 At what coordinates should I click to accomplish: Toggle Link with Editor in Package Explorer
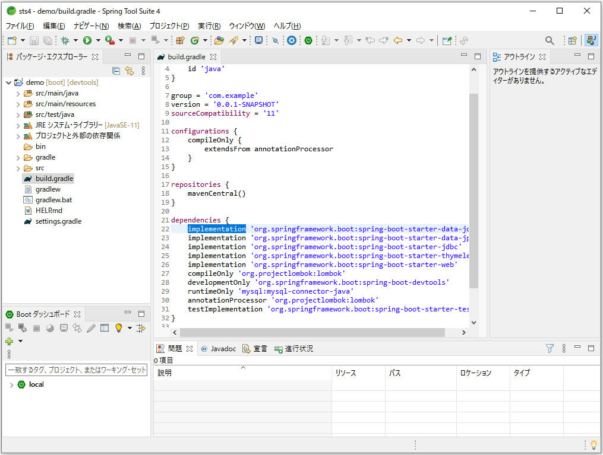point(129,71)
